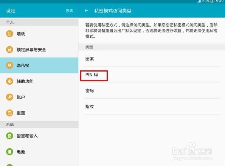Tap the back arrow in header
225x166 pixels.
[x=86, y=11]
